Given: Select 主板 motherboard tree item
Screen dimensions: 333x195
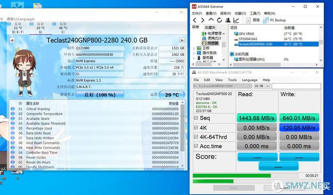Looking at the screenshot, I should tap(204, 48).
